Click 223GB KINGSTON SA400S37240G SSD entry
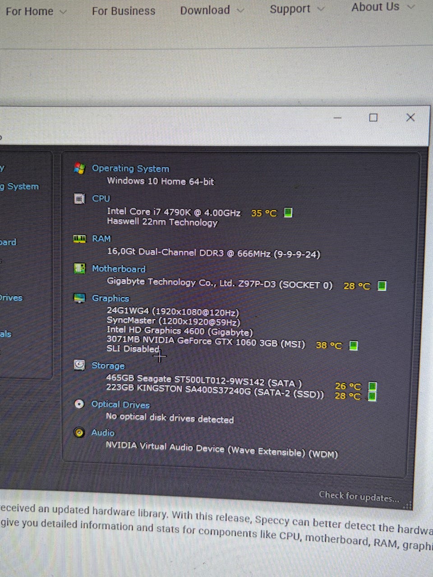433x577 pixels. point(215,391)
